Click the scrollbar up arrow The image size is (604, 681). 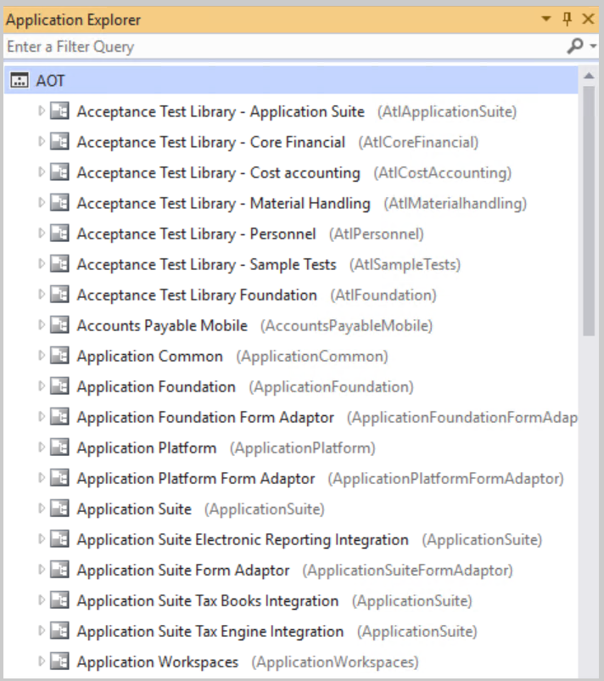tap(589, 76)
